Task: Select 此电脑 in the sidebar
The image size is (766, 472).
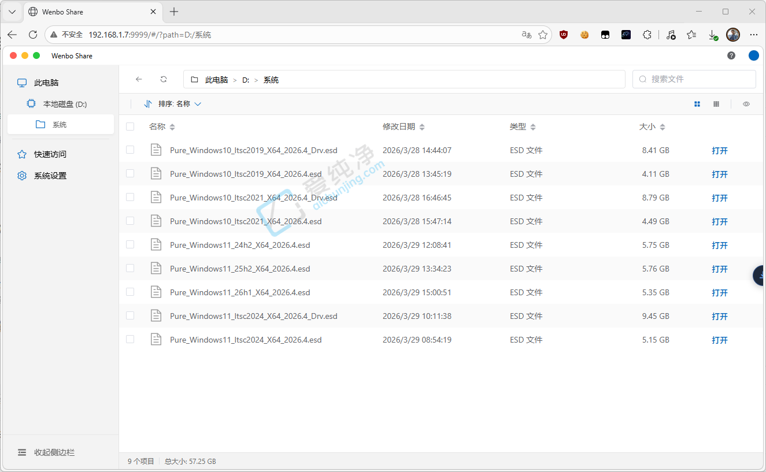Action: click(61, 83)
